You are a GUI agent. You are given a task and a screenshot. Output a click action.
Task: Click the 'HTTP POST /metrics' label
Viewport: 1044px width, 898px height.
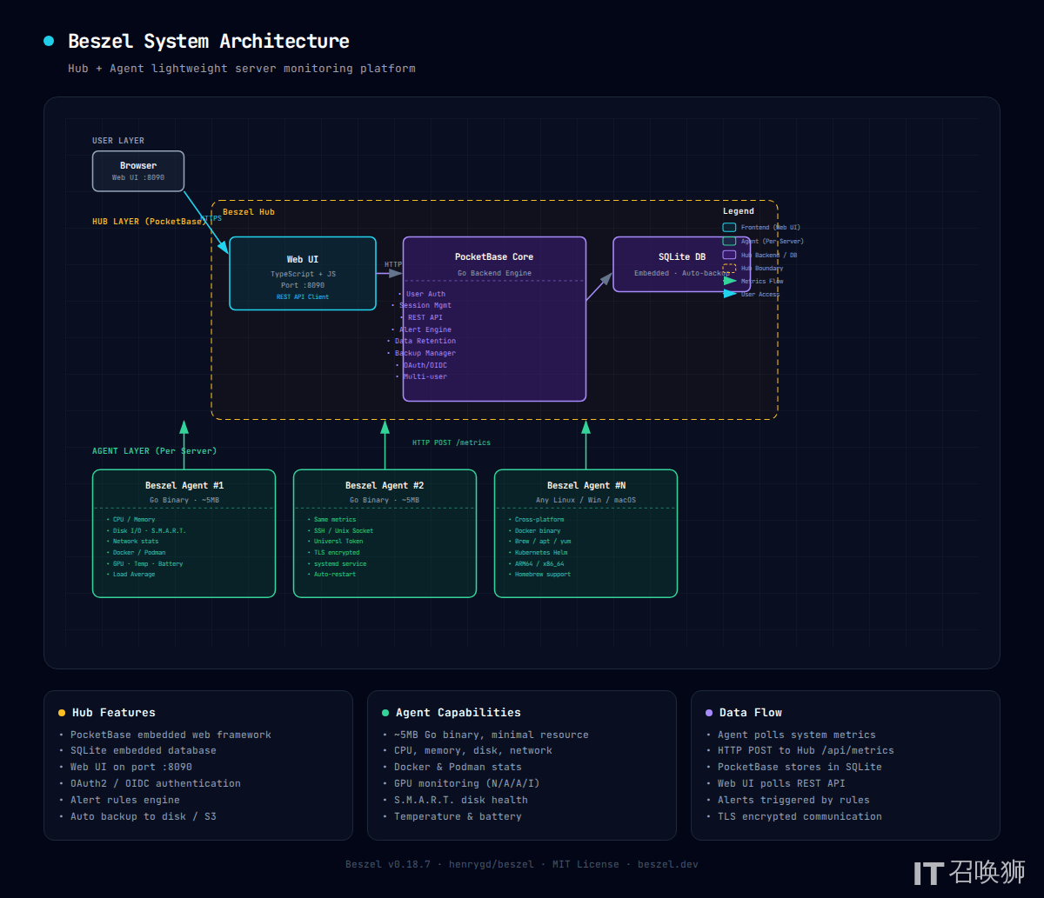[452, 442]
